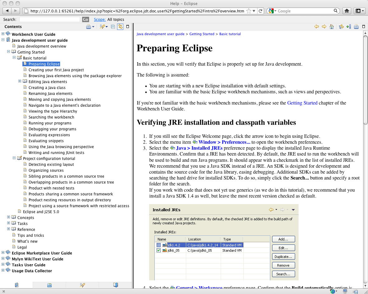Image resolution: width=368 pixels, height=294 pixels.
Task: Click the help Home icon in content toolbar
Action: tap(332, 26)
